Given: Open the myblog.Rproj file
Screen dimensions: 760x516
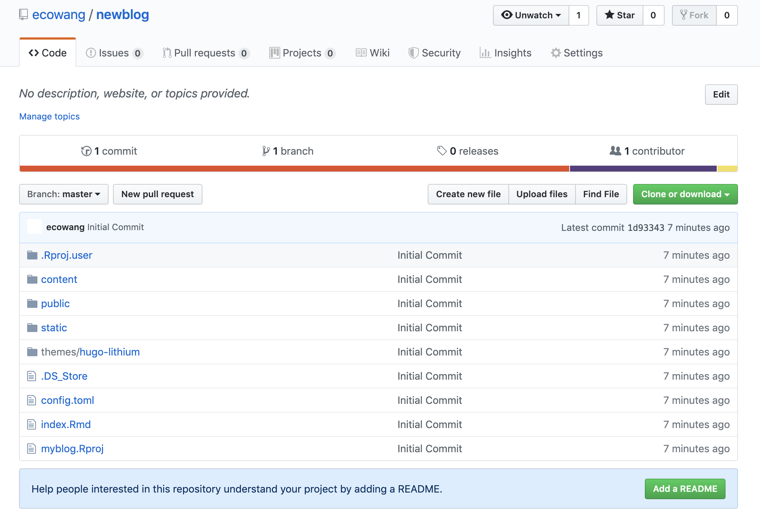Looking at the screenshot, I should 72,449.
